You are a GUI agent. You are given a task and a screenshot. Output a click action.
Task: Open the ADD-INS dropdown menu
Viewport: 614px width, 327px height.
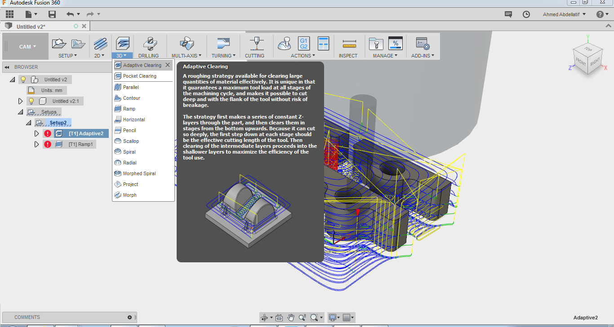coord(423,56)
